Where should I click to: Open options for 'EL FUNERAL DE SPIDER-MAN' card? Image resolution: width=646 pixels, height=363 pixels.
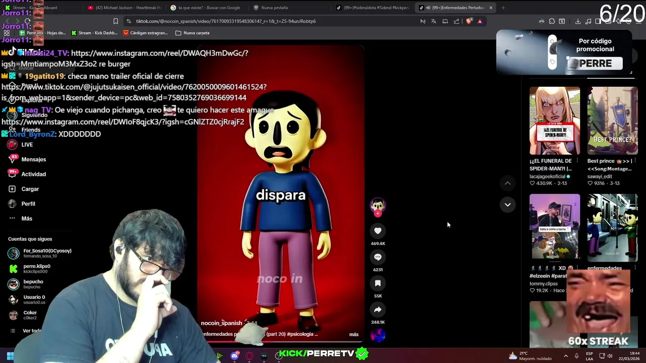pos(577,161)
